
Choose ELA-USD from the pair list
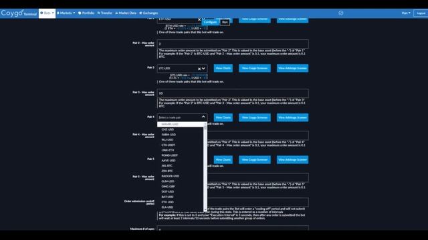181,207
